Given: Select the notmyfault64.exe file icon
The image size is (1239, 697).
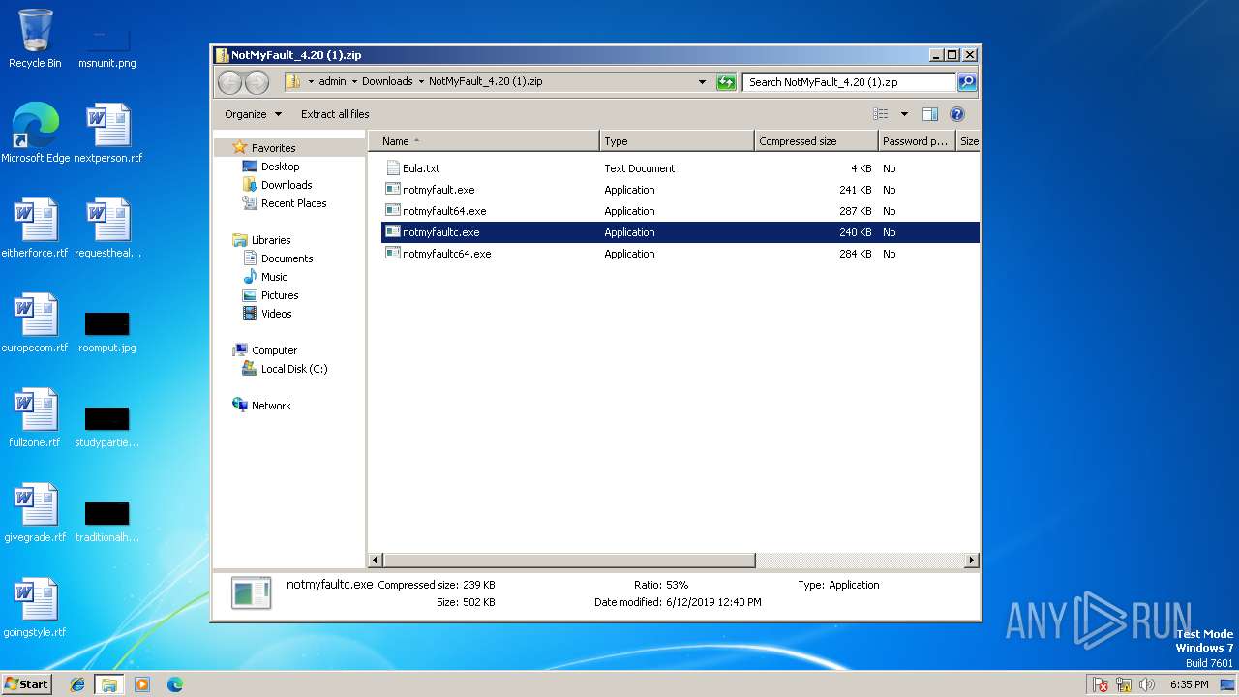Looking at the screenshot, I should 393,211.
